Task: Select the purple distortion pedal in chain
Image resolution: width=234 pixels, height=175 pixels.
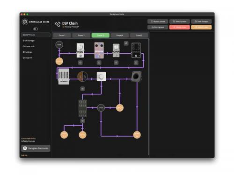Action: coord(99,50)
